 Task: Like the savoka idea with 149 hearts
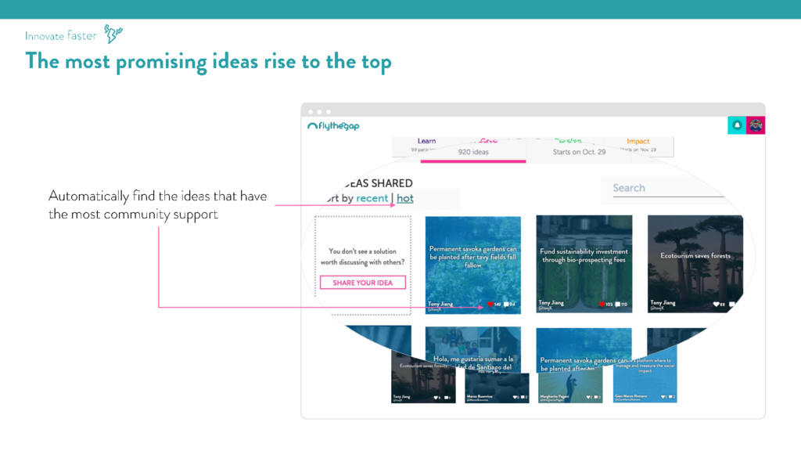[490, 305]
